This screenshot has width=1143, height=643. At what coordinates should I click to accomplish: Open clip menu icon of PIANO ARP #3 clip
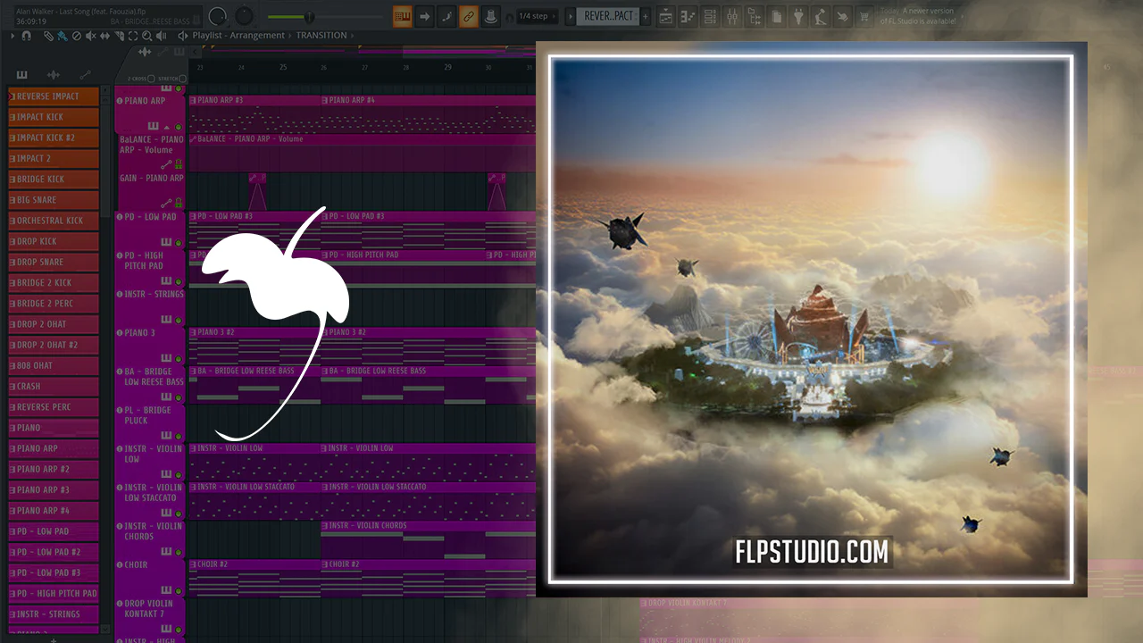(193, 101)
